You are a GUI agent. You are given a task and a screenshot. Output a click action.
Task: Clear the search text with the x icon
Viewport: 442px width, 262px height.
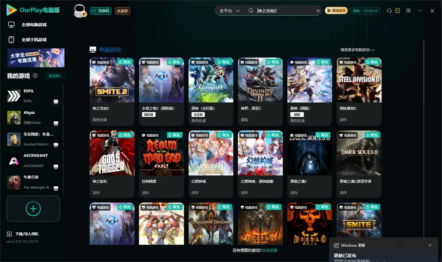pos(318,11)
